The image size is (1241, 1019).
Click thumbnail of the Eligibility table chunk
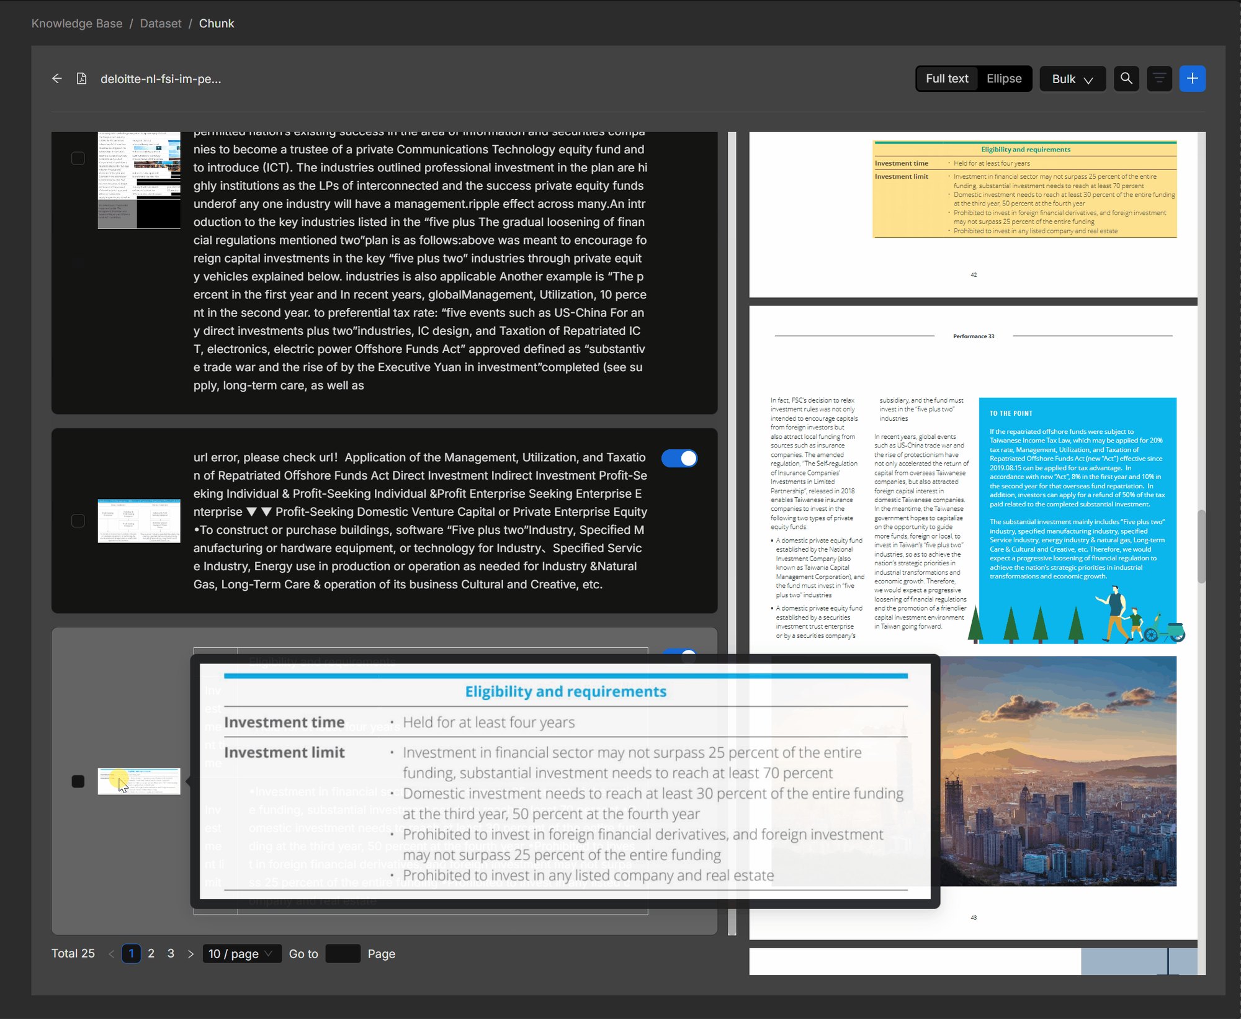click(x=139, y=781)
